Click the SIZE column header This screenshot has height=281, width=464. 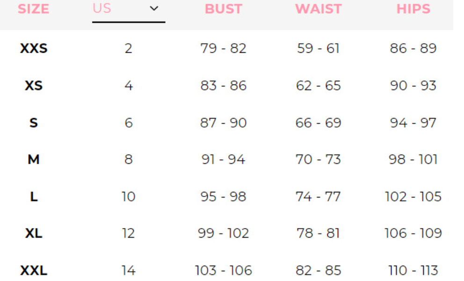[34, 9]
